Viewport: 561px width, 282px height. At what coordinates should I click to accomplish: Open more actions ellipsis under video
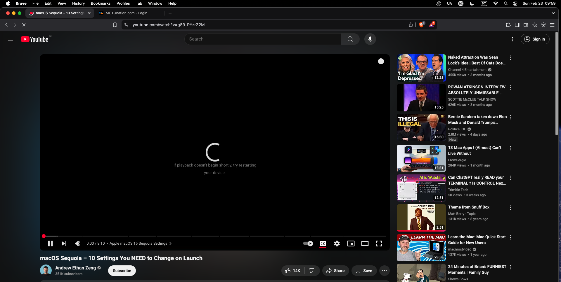tap(385, 271)
